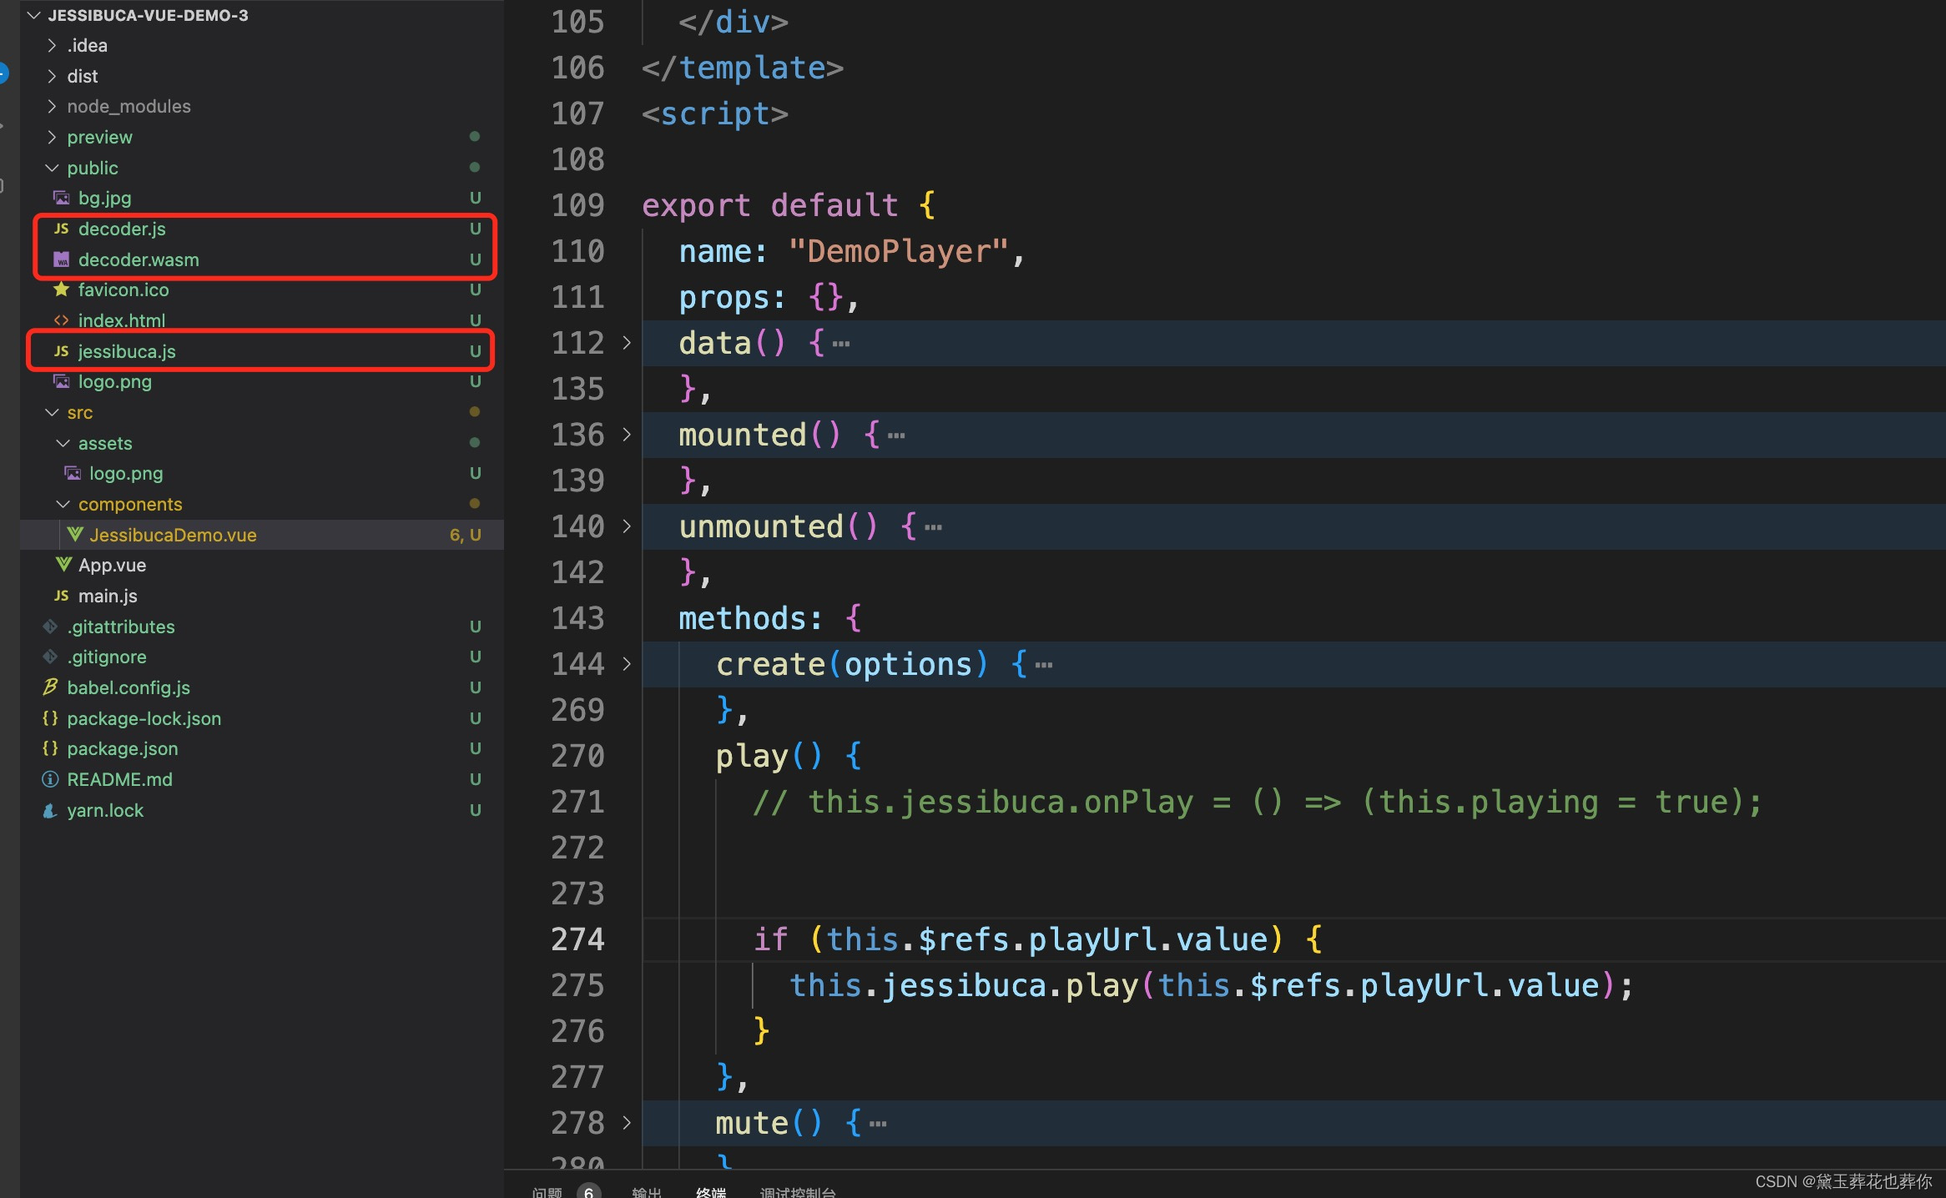Open App.vue in the explorer

pyautogui.click(x=112, y=565)
